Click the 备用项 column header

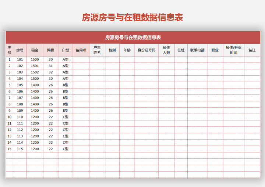point(81,50)
